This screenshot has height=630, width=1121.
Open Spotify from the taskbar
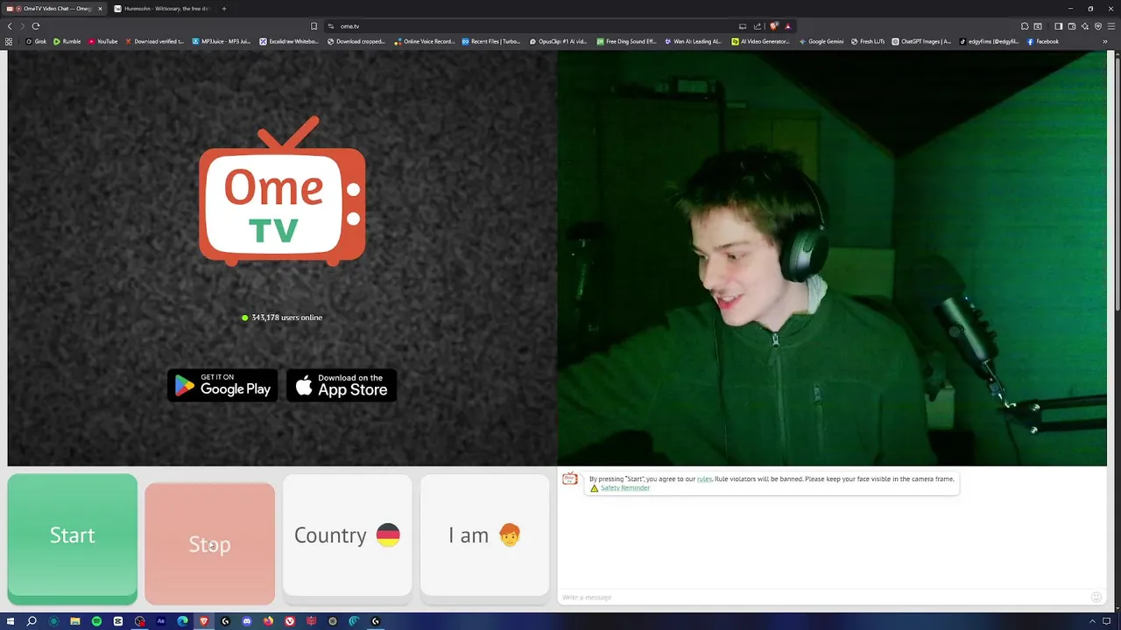click(96, 621)
